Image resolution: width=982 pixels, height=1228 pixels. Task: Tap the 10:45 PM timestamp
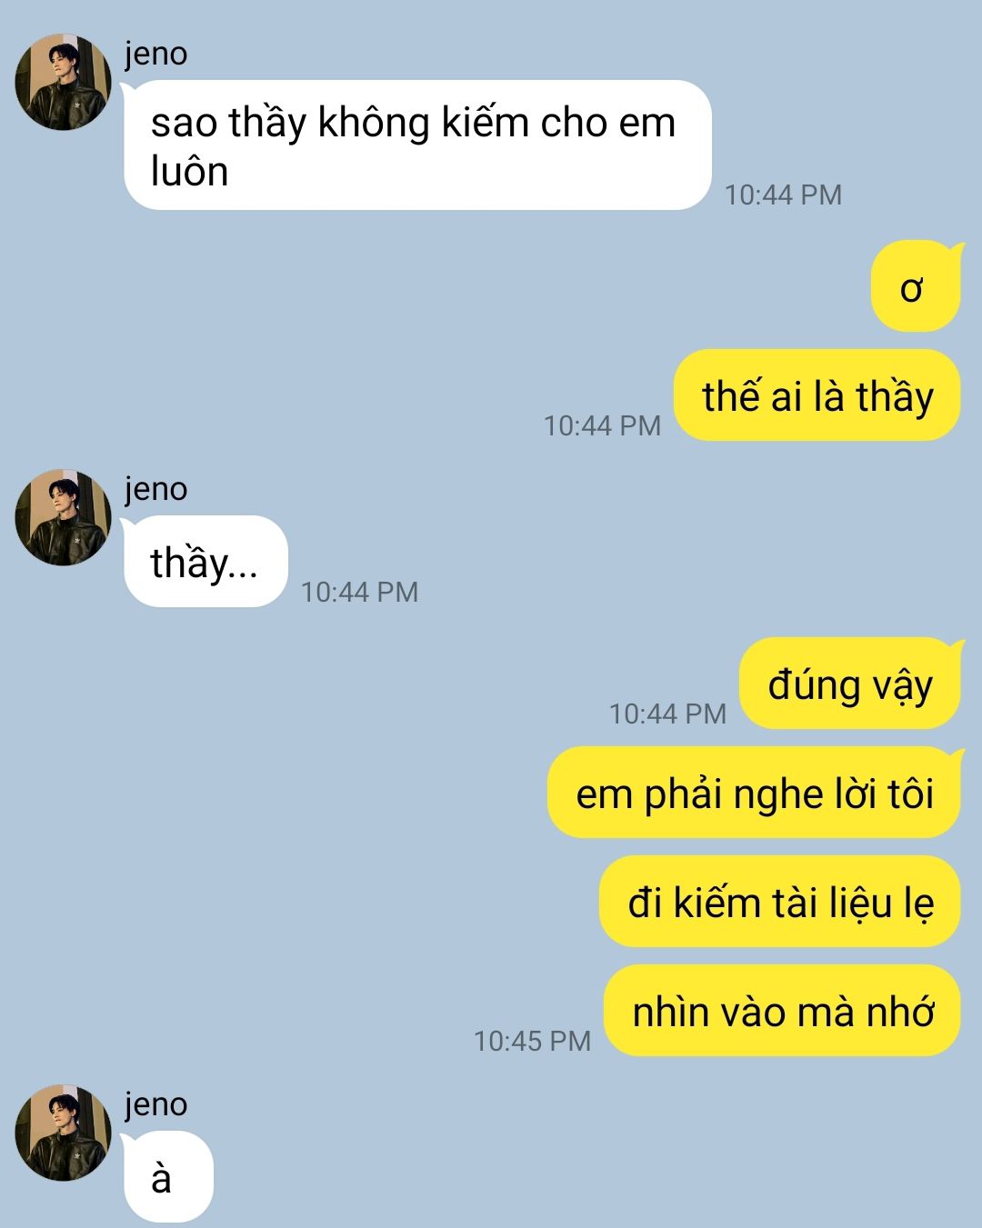coord(532,1041)
